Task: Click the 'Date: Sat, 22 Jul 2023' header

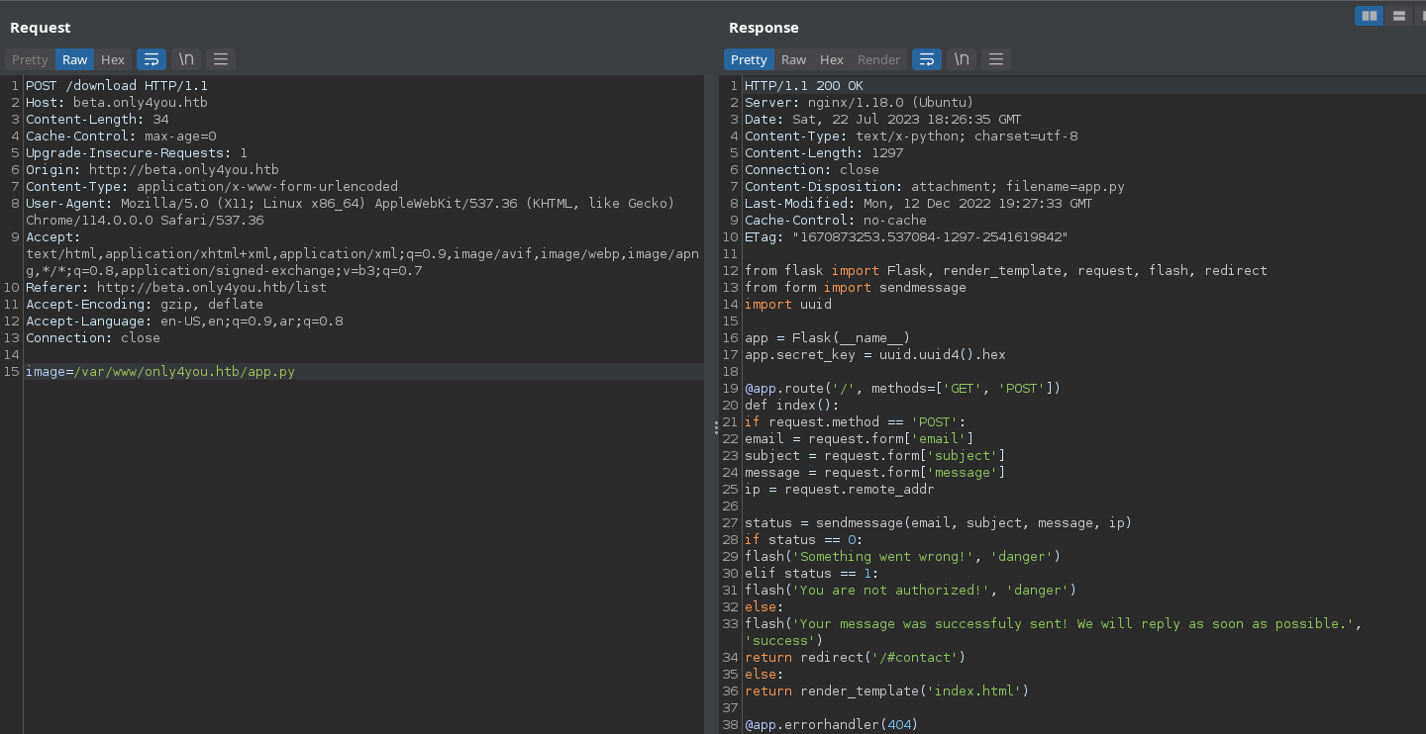Action: coord(883,120)
